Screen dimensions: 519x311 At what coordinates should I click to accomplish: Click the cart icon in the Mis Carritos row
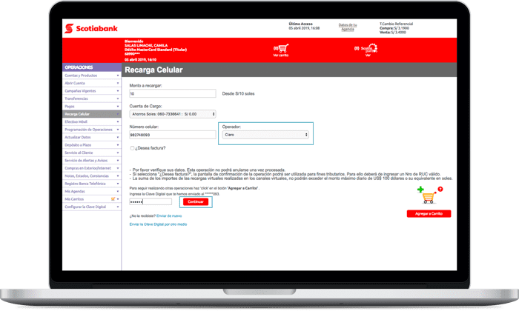coord(113,199)
